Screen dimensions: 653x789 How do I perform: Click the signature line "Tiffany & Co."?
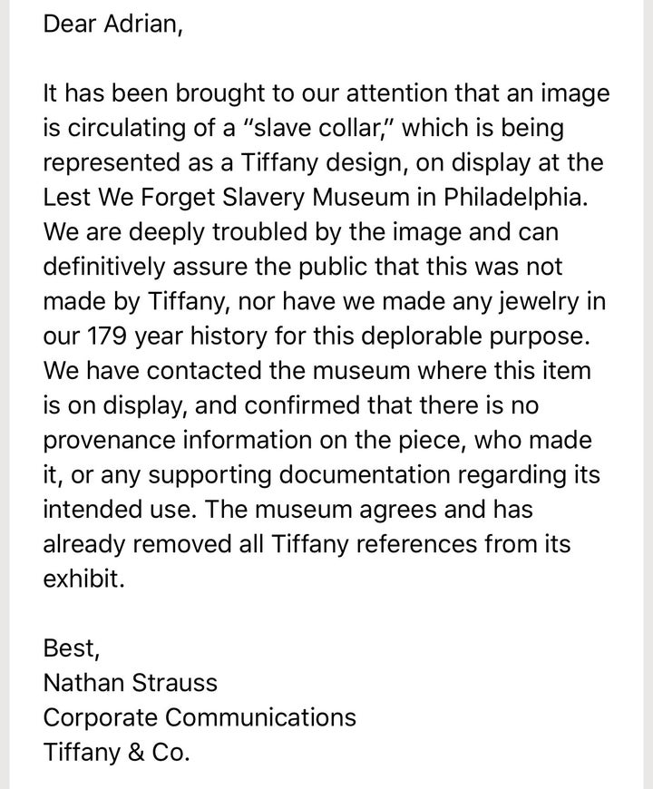pyautogui.click(x=117, y=752)
